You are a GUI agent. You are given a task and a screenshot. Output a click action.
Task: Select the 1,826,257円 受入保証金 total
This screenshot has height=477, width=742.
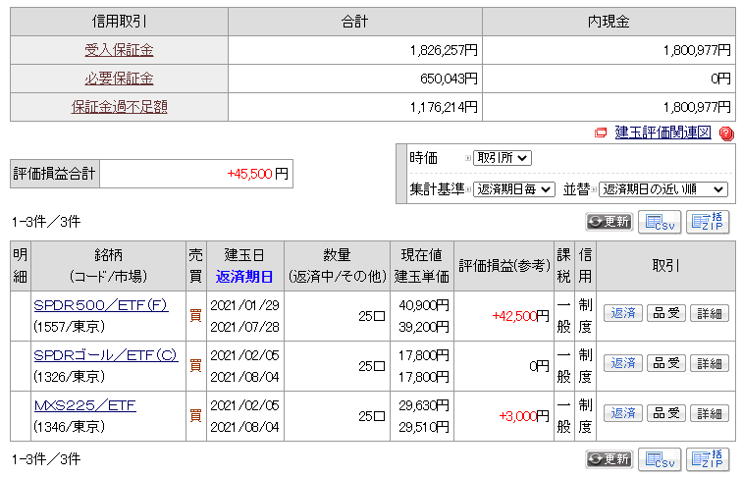tap(444, 50)
